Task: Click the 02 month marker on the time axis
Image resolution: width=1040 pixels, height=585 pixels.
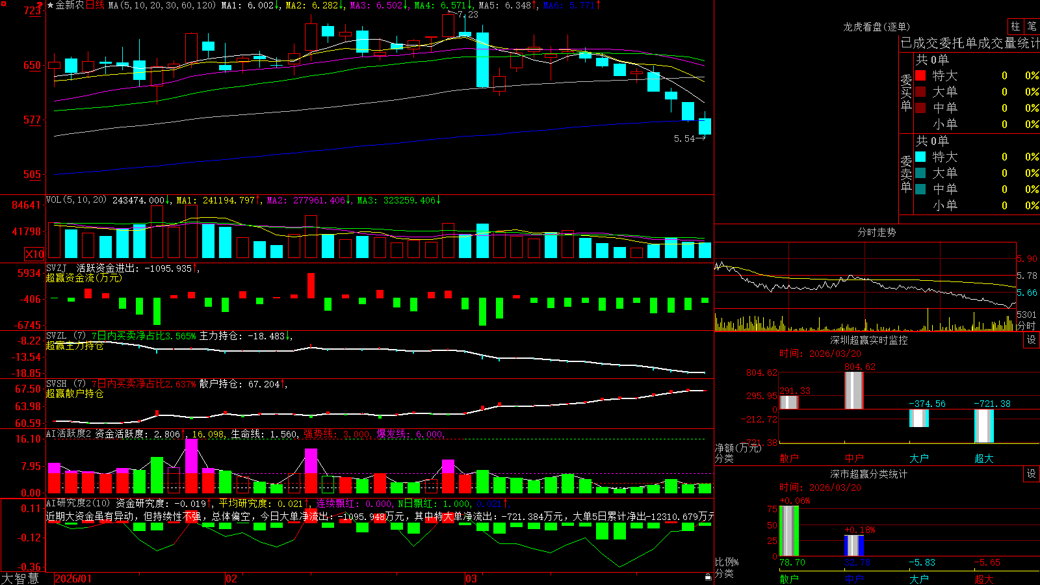Action: [x=231, y=578]
